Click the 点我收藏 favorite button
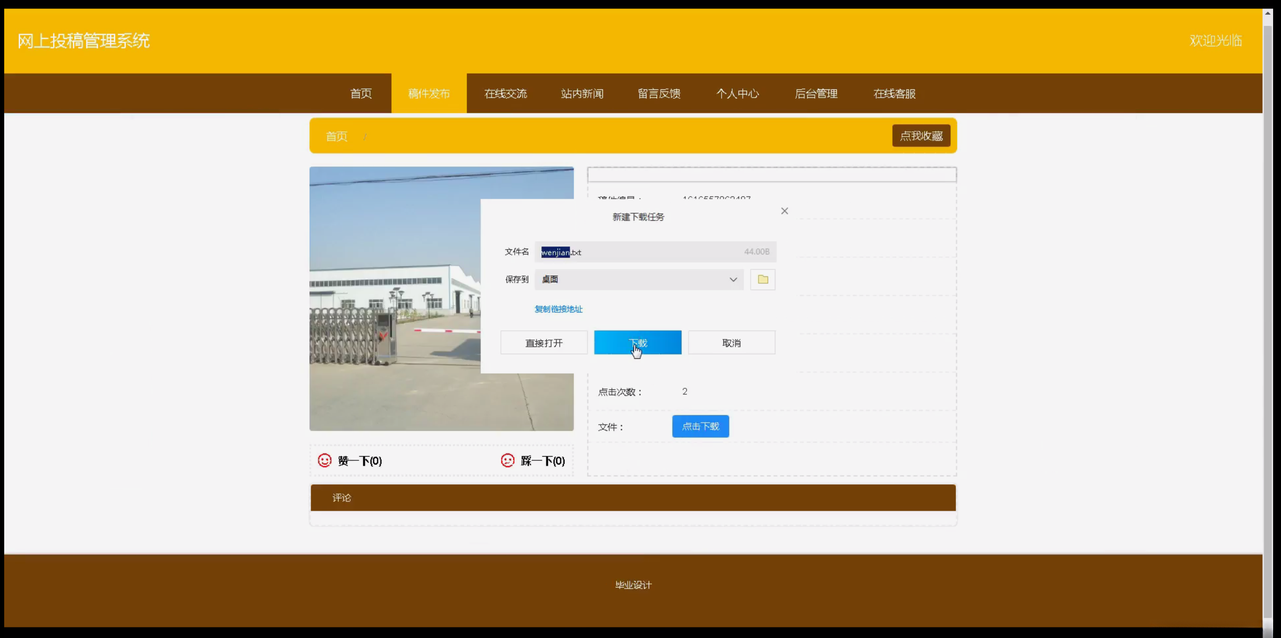 click(921, 136)
